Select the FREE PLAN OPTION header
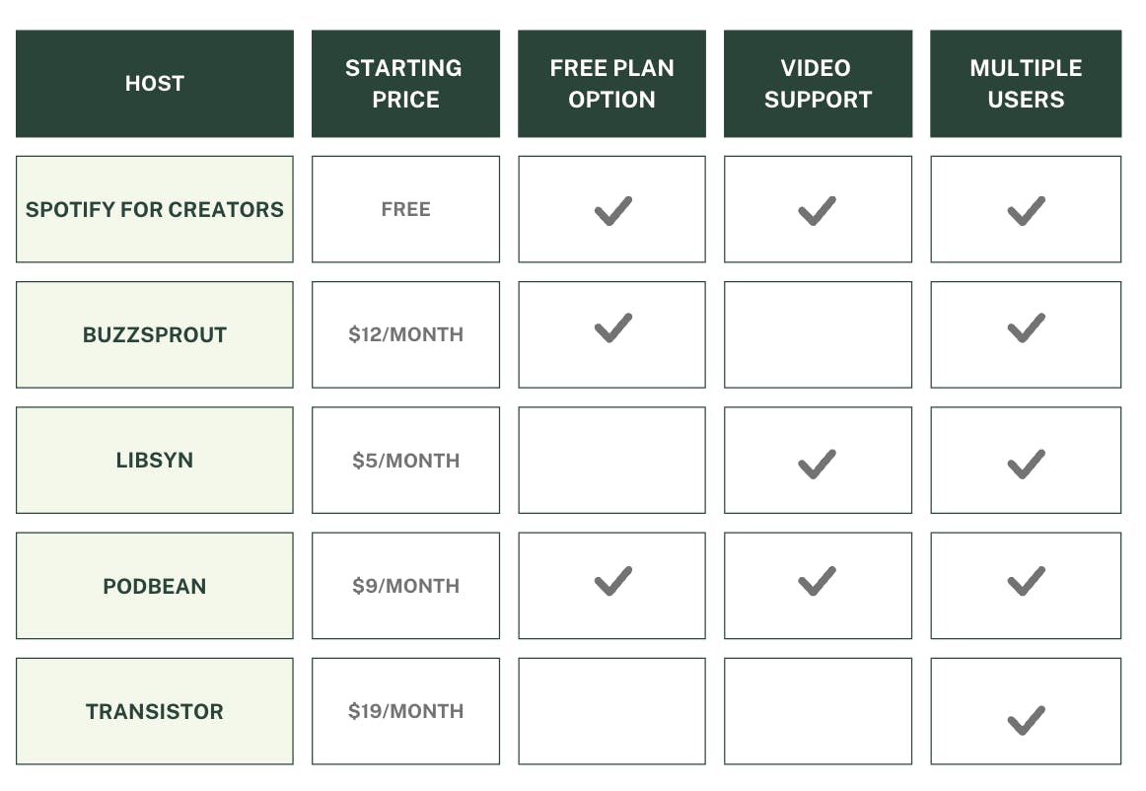 pos(611,84)
